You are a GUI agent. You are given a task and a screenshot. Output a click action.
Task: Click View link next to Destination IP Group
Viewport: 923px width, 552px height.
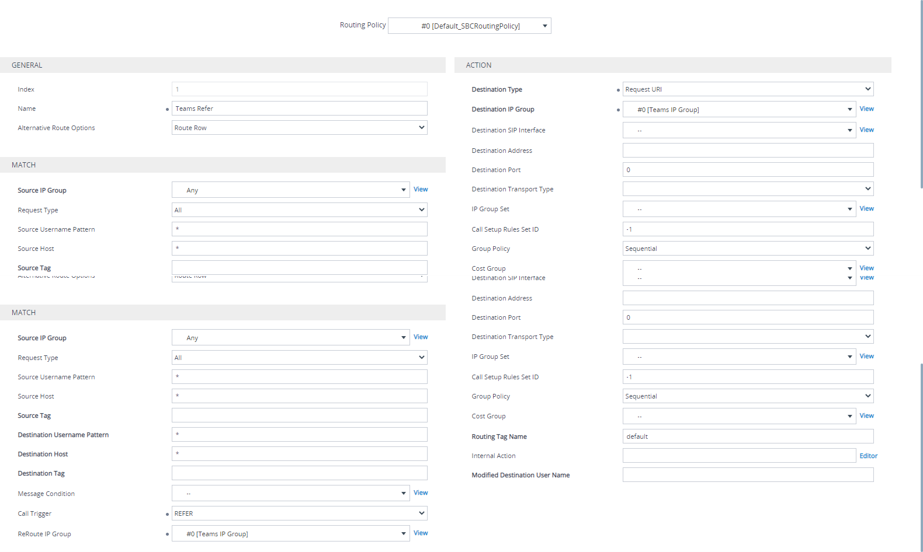pos(866,109)
